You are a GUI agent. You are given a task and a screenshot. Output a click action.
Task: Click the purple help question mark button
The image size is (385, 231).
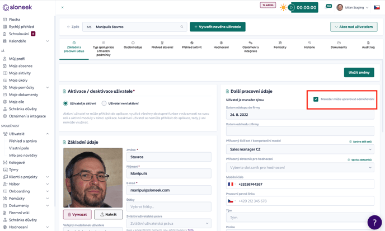point(374,223)
